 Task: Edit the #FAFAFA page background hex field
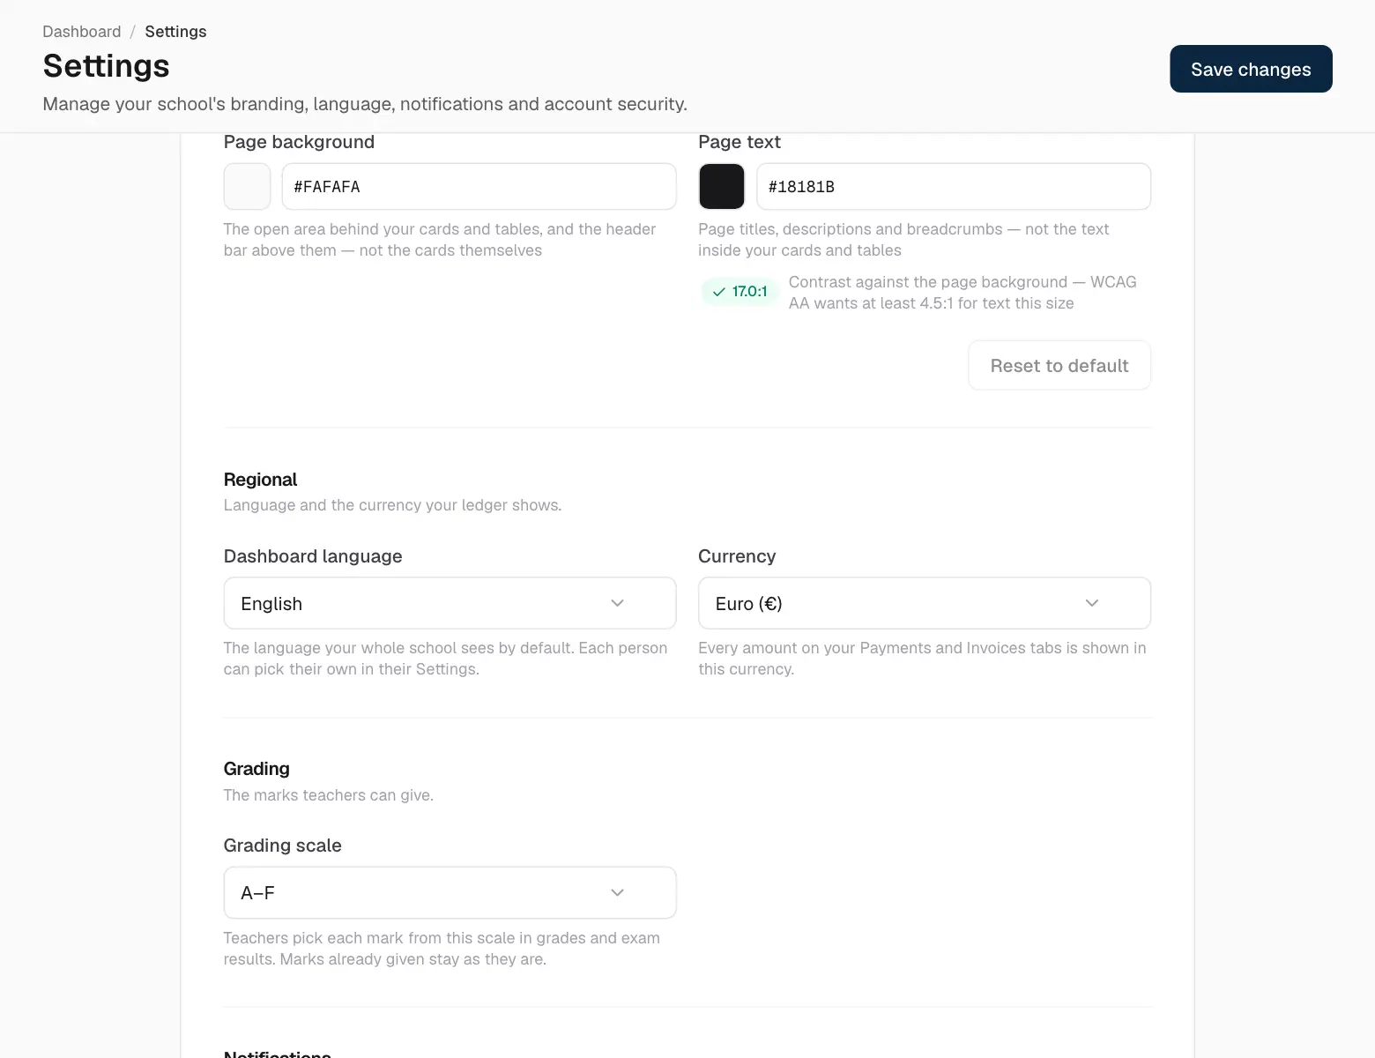[x=479, y=186]
